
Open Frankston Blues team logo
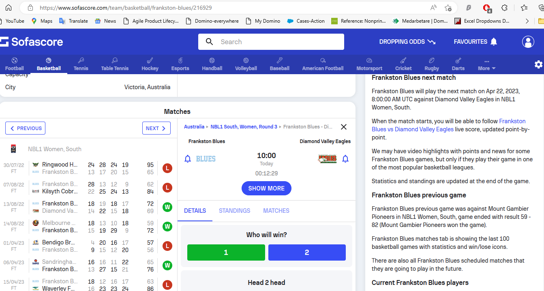(x=206, y=159)
